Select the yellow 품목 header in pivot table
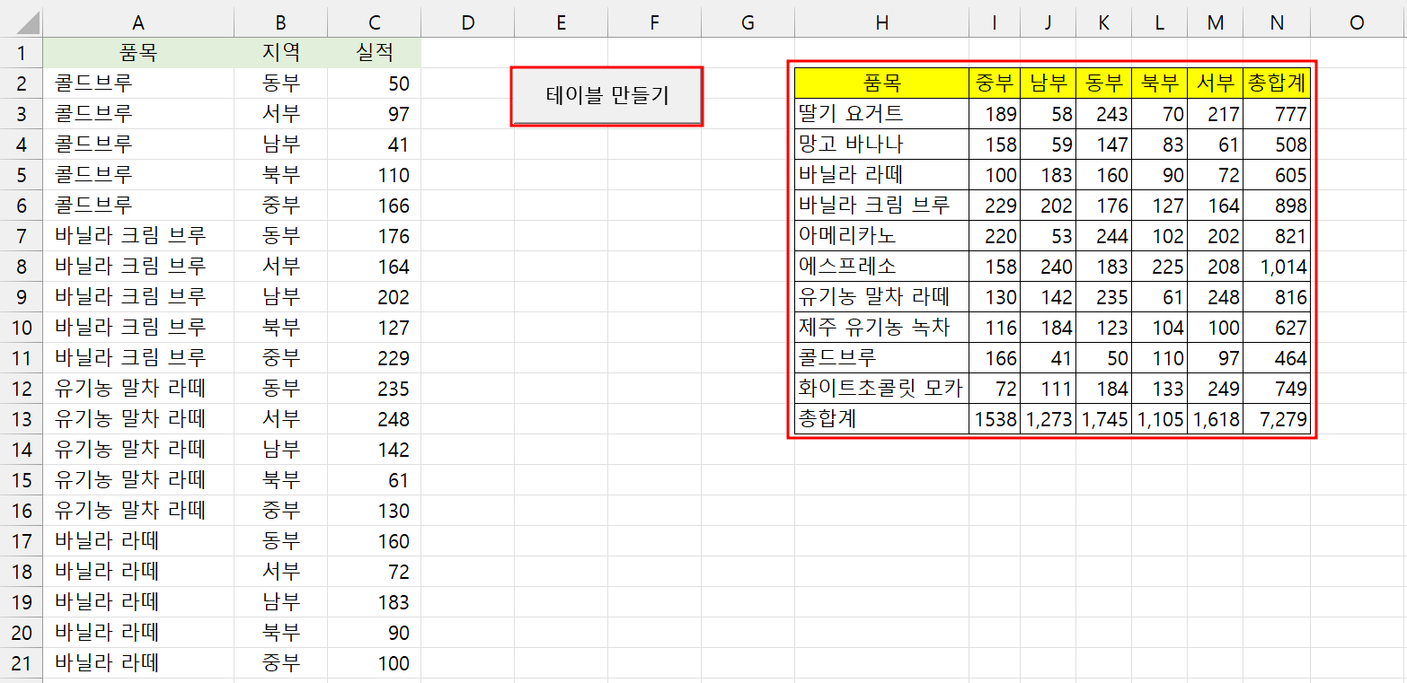Image resolution: width=1407 pixels, height=683 pixels. point(881,83)
